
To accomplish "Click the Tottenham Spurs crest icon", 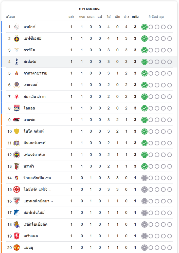I will pos(17,62).
